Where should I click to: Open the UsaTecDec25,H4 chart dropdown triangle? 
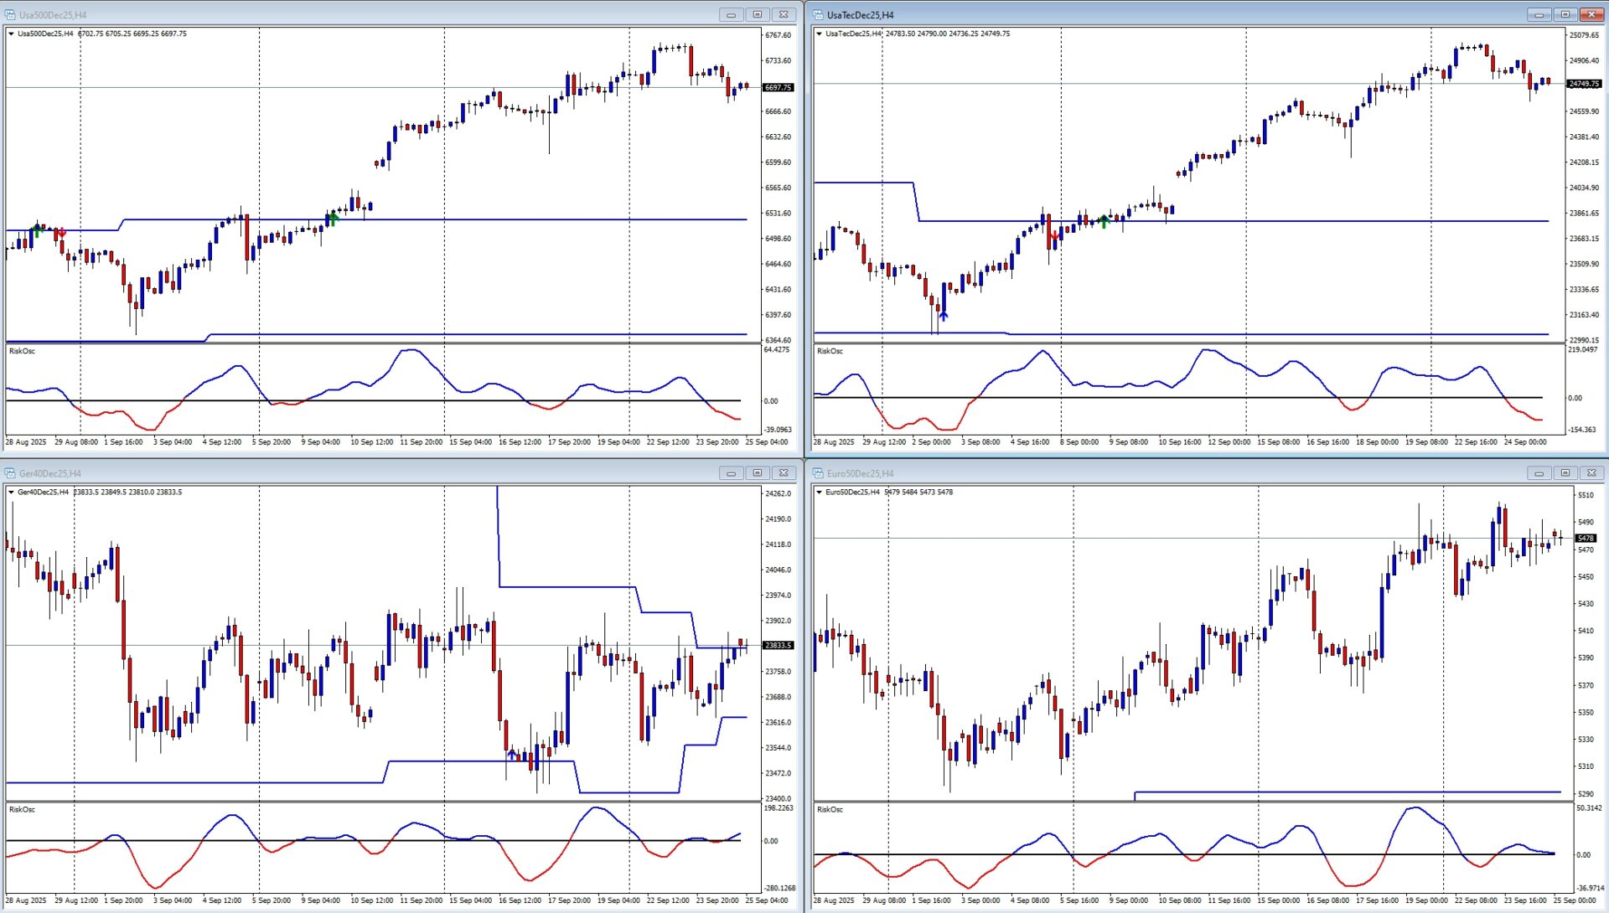click(x=819, y=34)
